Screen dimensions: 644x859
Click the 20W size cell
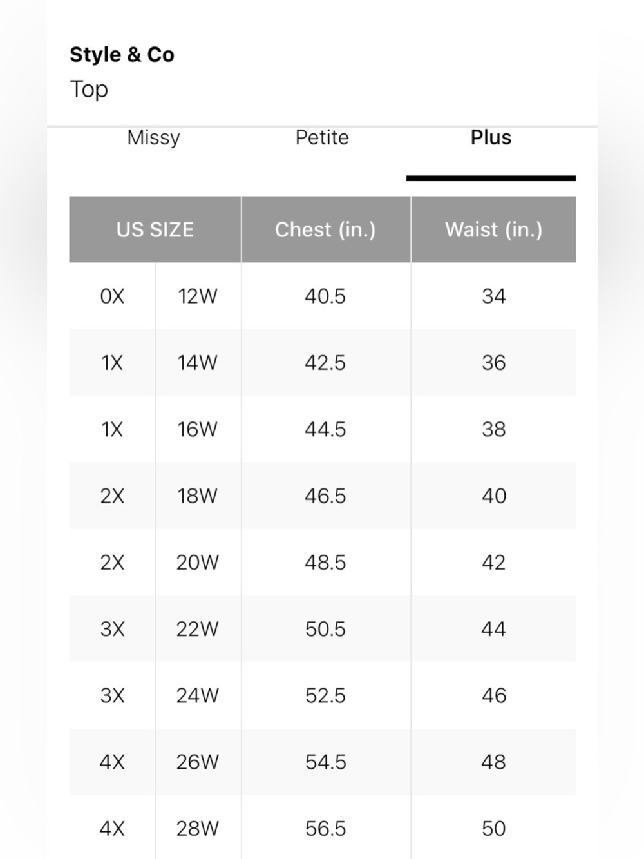click(x=198, y=563)
